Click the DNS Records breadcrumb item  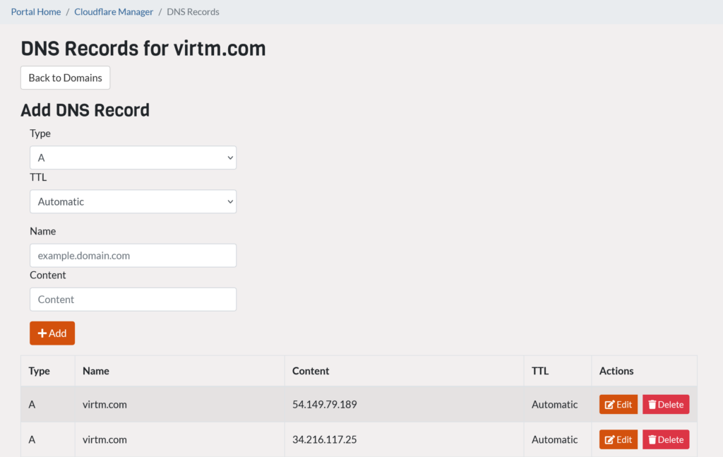pyautogui.click(x=193, y=11)
